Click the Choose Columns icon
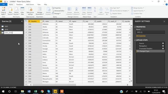Screen dimensions: 168x94 pos(69,9)
